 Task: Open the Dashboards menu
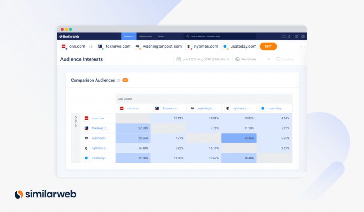point(146,36)
